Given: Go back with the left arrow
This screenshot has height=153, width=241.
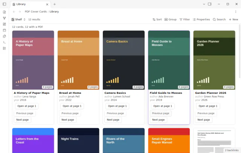Looking at the screenshot, I should (x=14, y=12).
